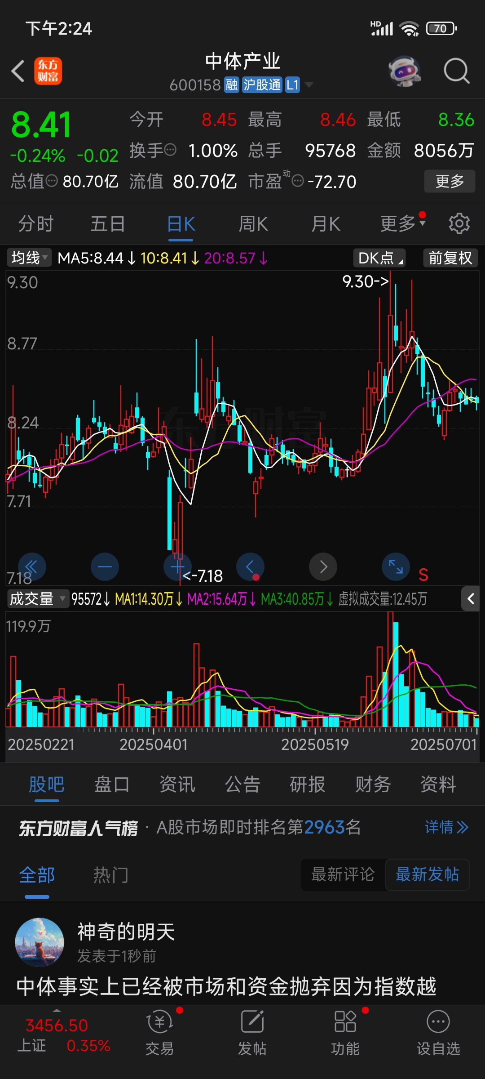485x1079 pixels.
Task: Open the 股吧 tab
Action: 47,785
